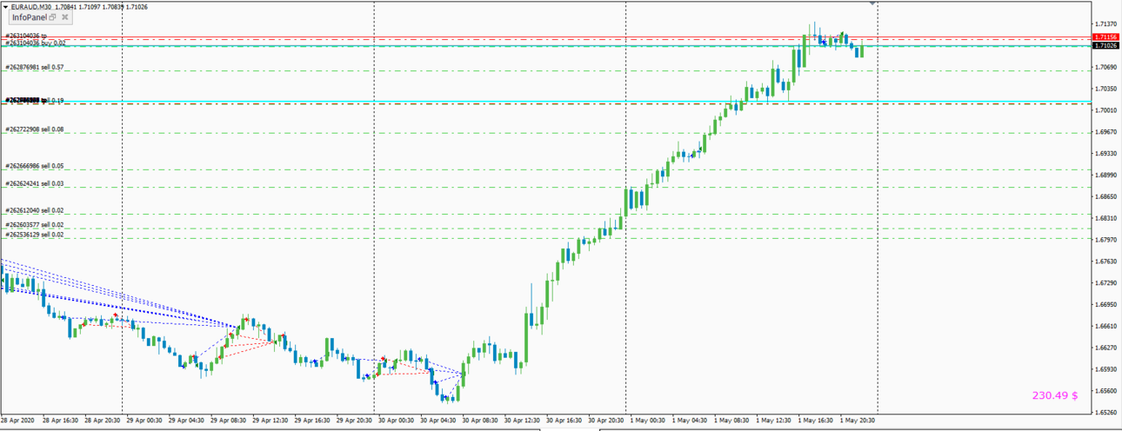Click the 28 Apr 16:30 time axis label

coord(60,421)
